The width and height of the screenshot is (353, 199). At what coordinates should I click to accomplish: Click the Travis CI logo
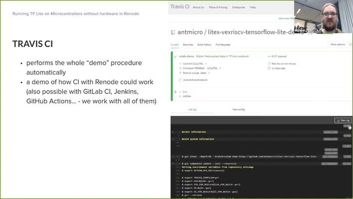coord(180,7)
